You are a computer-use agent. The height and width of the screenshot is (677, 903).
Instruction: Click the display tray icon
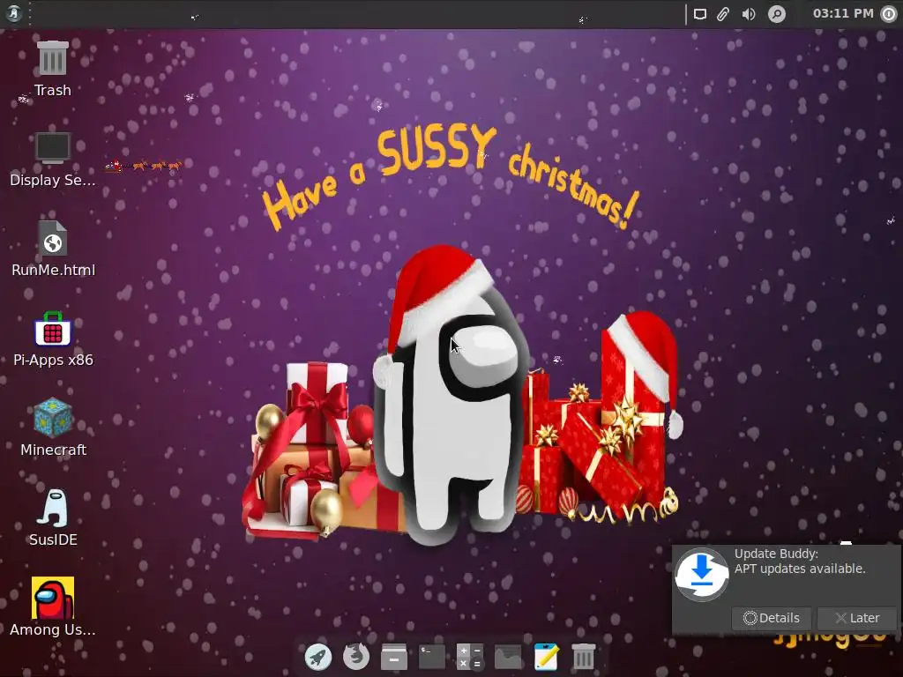coord(699,14)
